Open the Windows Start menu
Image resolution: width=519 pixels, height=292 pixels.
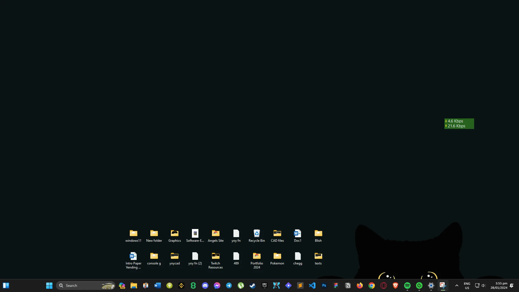[x=49, y=286]
